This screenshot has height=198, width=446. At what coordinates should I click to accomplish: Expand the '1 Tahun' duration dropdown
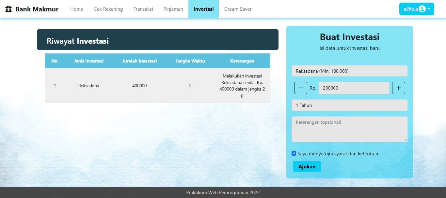click(349, 105)
